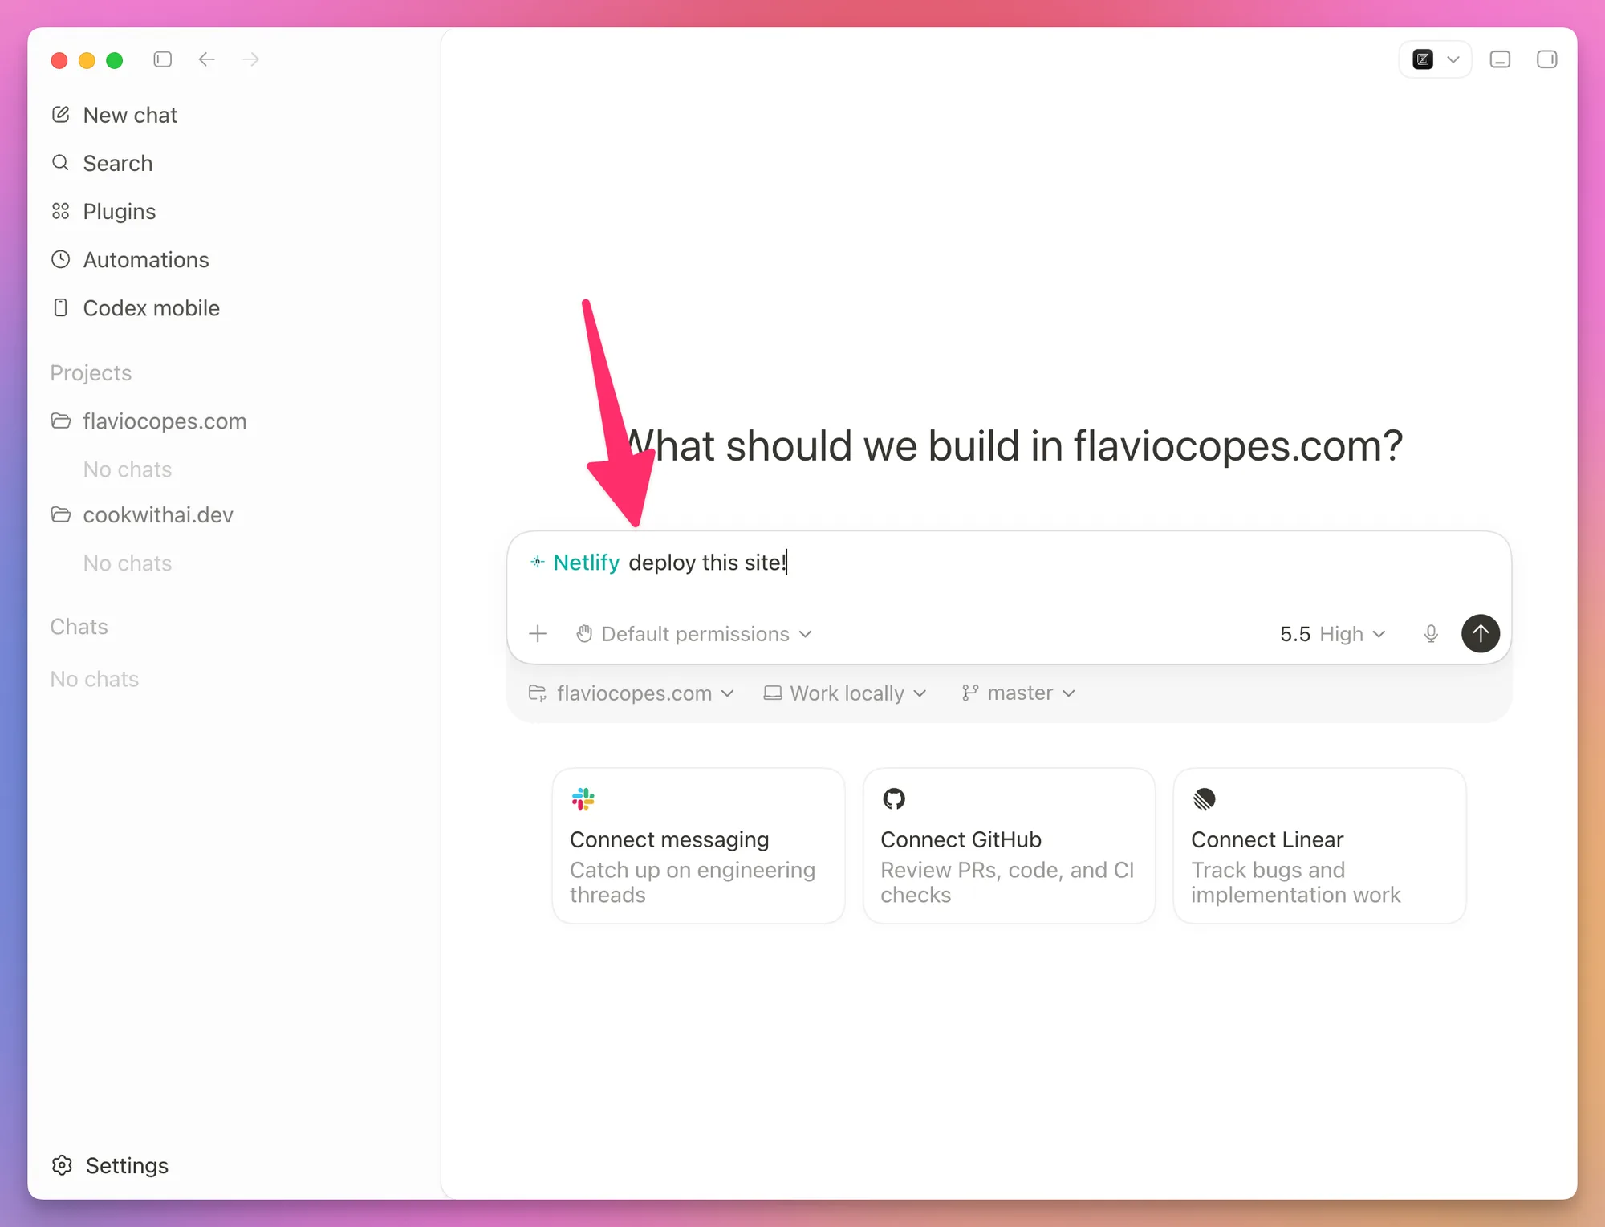Open Settings at the bottom left

(x=110, y=1165)
